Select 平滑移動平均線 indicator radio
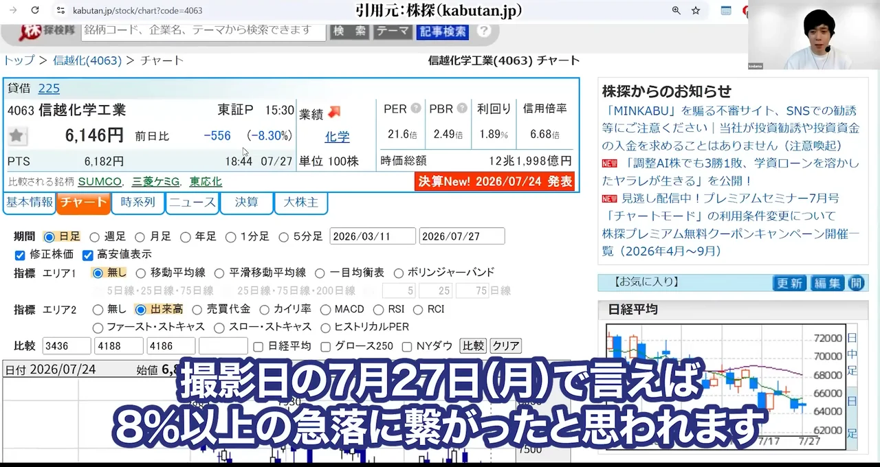This screenshot has width=880, height=467. (219, 273)
